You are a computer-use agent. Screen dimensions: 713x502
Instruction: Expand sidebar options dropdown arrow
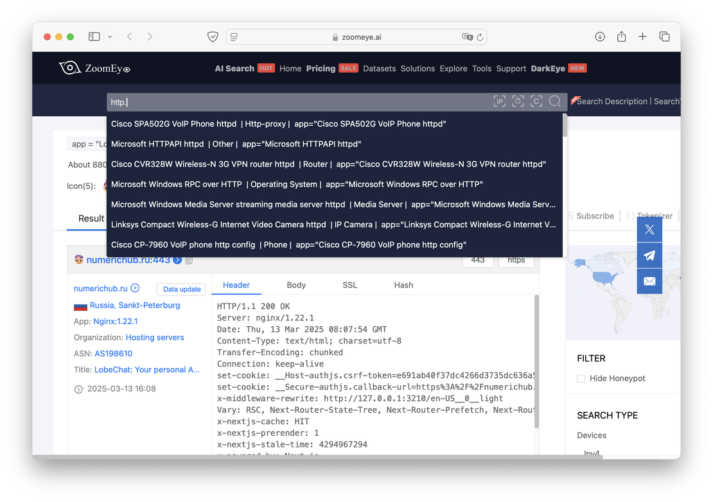point(110,37)
